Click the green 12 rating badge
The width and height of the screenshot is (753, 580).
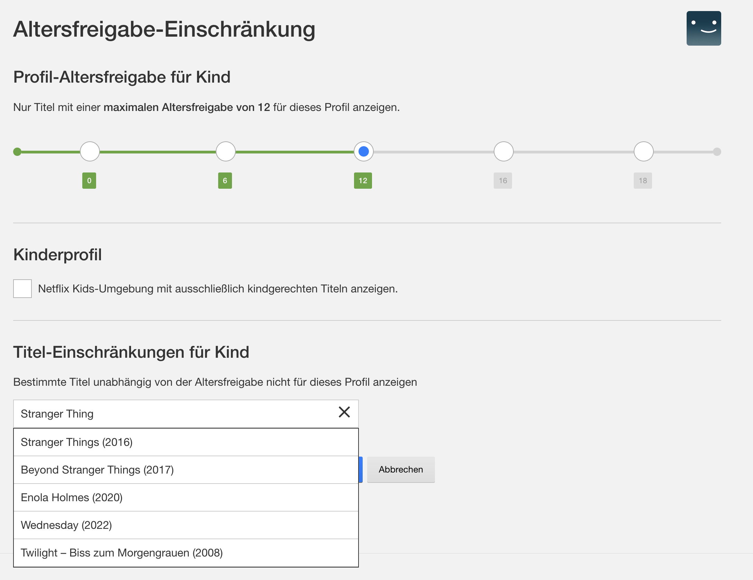point(363,180)
